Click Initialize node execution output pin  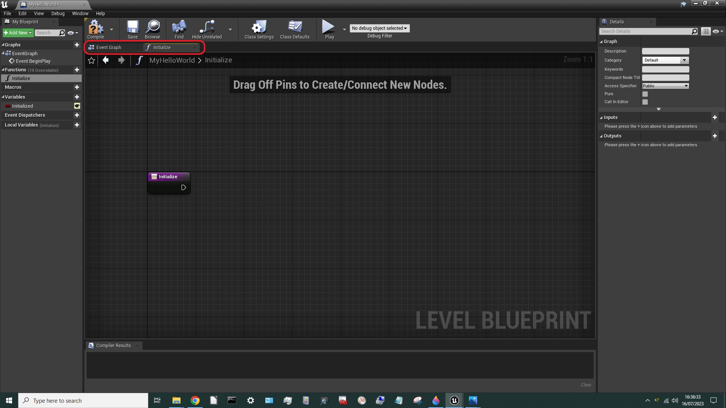pos(183,187)
